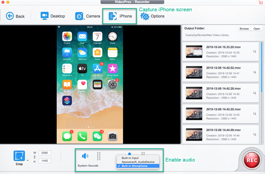Screen dimensions: 265x174
Task: Click file name 2019-12-06 14.43.20.mov
Action: (x=223, y=109)
